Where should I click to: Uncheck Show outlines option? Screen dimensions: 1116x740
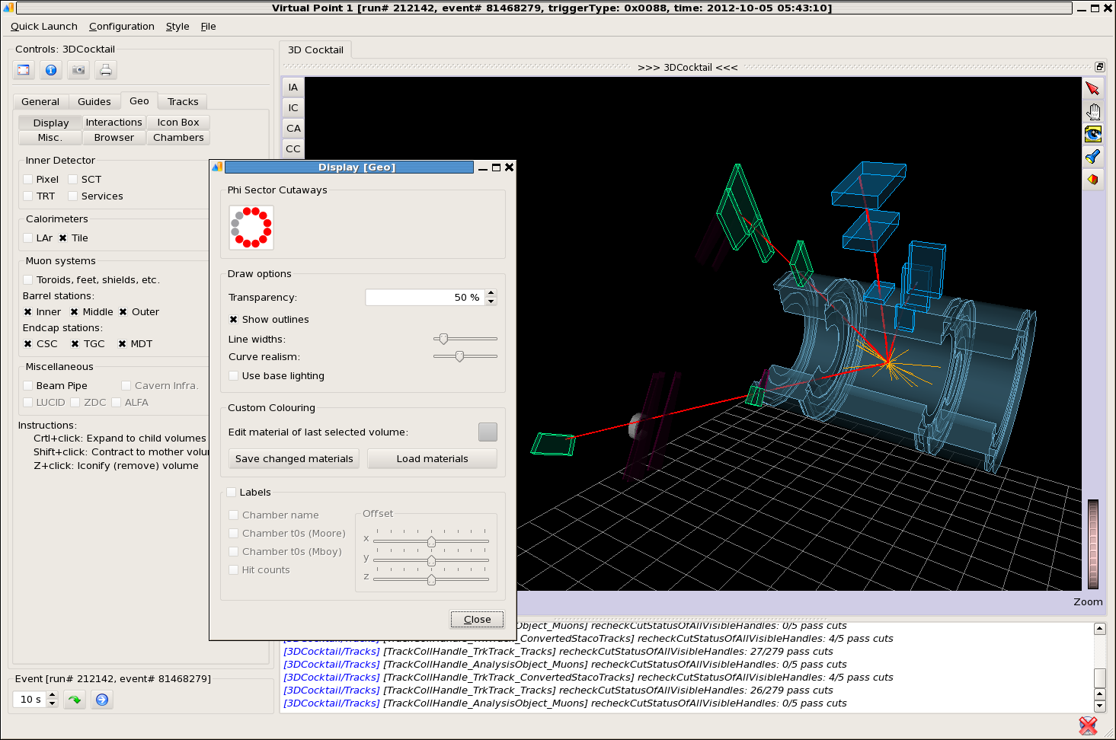click(x=234, y=320)
